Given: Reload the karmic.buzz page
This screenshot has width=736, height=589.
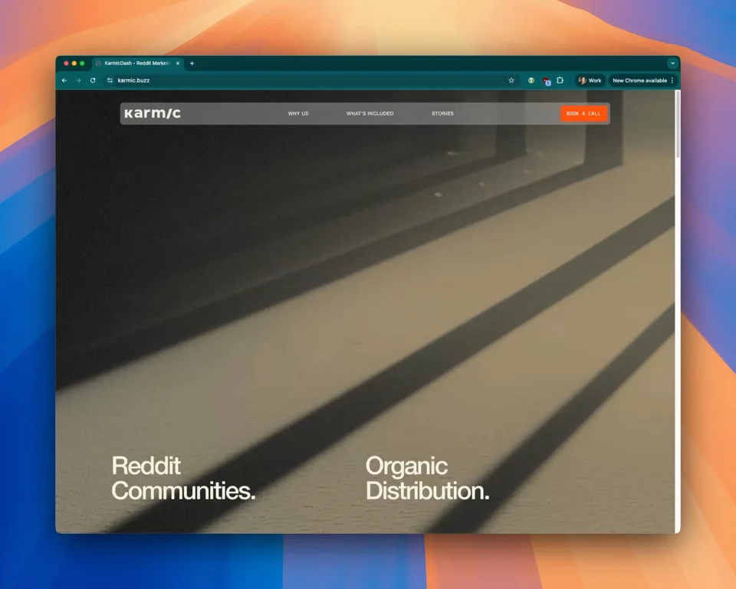Looking at the screenshot, I should [93, 80].
